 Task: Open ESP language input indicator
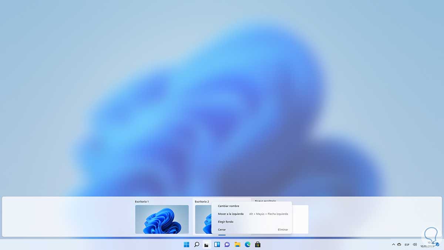pyautogui.click(x=407, y=244)
